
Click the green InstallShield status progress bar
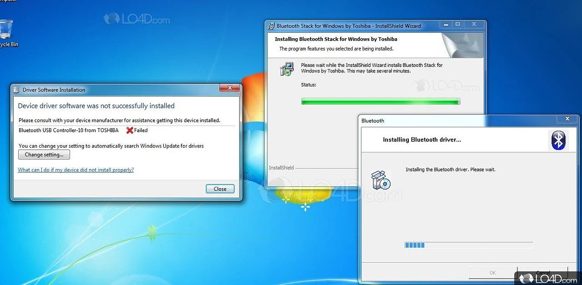point(381,101)
